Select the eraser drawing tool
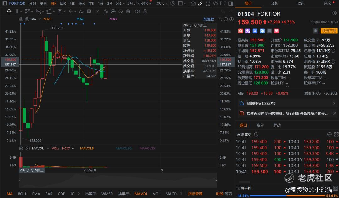This screenshot has width=339, height=198. (x=98, y=11)
